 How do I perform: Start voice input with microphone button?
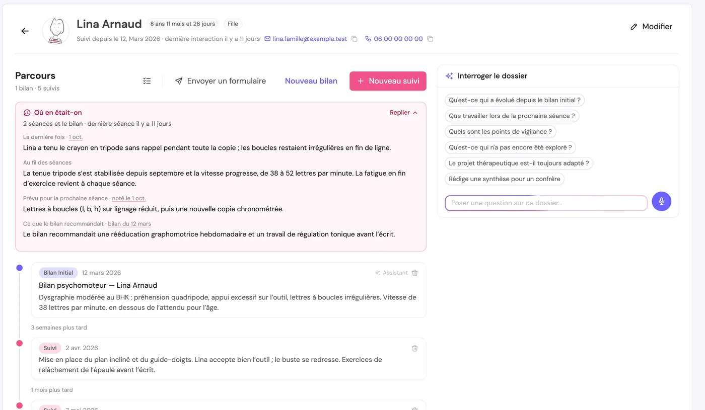pos(662,201)
